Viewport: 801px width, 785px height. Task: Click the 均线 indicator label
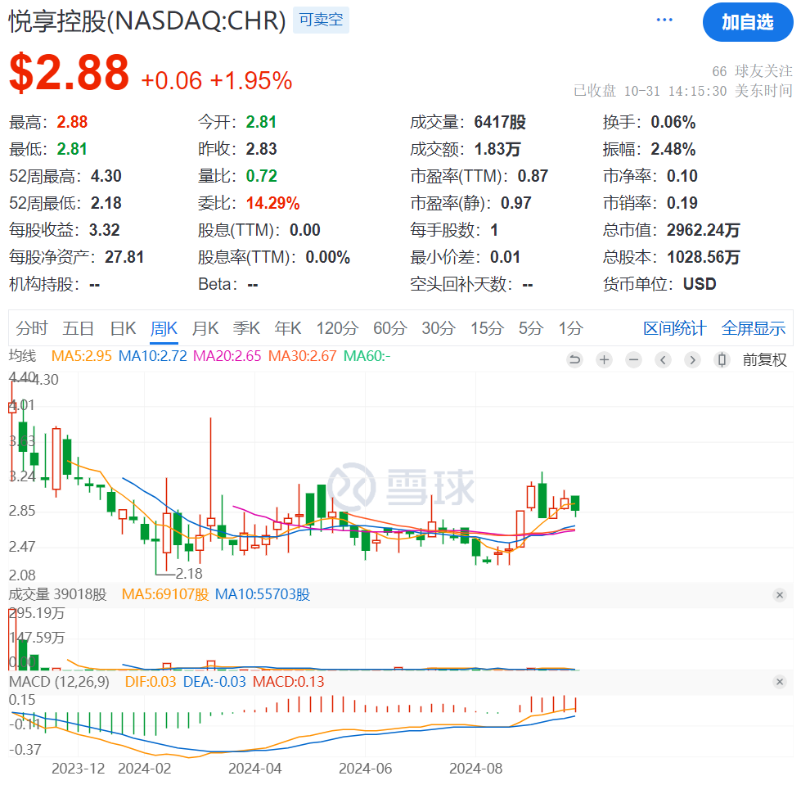(x=22, y=356)
